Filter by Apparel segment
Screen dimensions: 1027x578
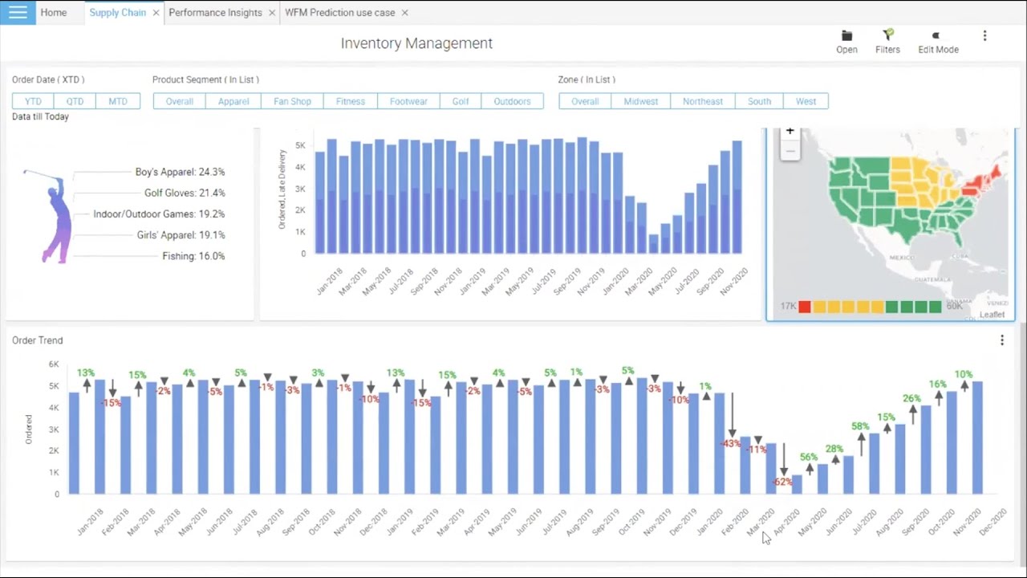(233, 101)
